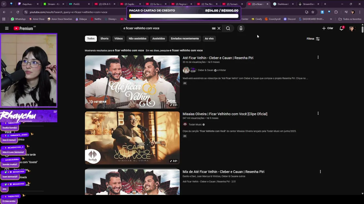Open more options for Misaias Oliveira video
Viewport: 364px width, 204px height.
[x=318, y=113]
